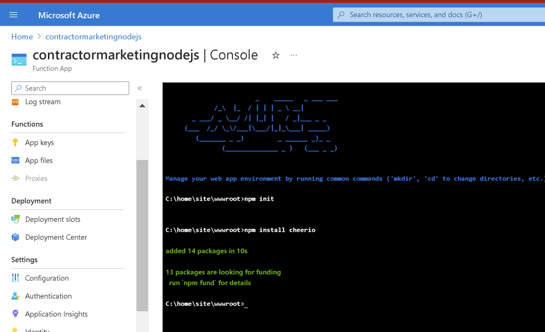Viewport: 545px width, 332px height.
Task: Click the Deployment section header
Action: pos(31,201)
